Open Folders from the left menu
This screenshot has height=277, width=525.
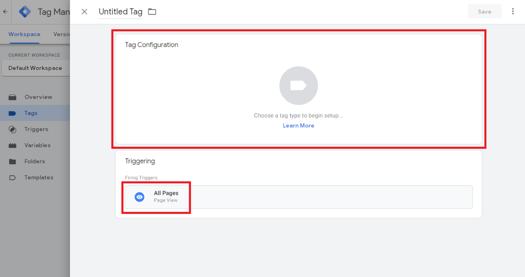[x=35, y=161]
